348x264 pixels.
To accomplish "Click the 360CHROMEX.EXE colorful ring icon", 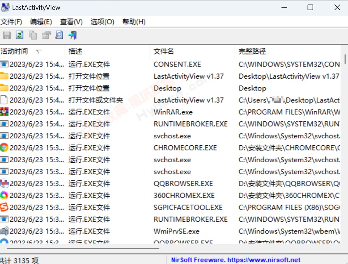I will coord(4,195).
